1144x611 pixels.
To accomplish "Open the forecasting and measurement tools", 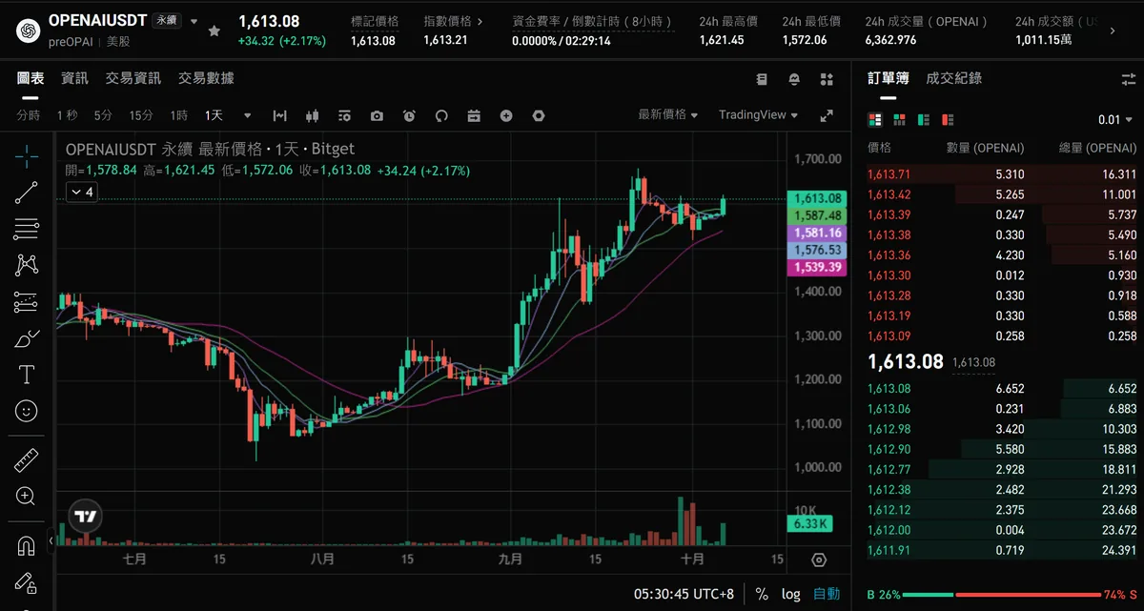I will click(27, 302).
